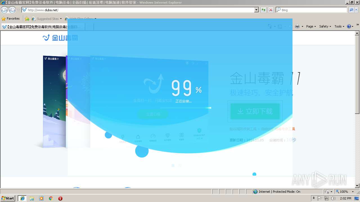Viewport: 360px width, 202px height.
Task: Click Internet Explorer taskbar icon
Action: coord(22,198)
